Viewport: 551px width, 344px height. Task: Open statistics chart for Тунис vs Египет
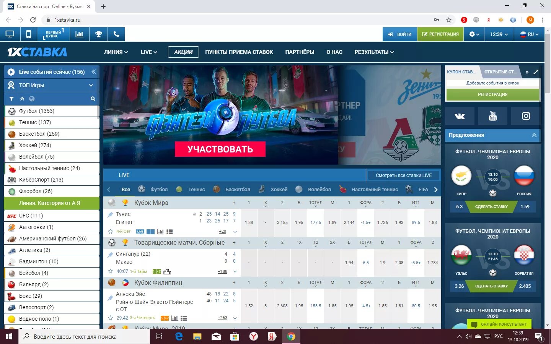(x=160, y=232)
